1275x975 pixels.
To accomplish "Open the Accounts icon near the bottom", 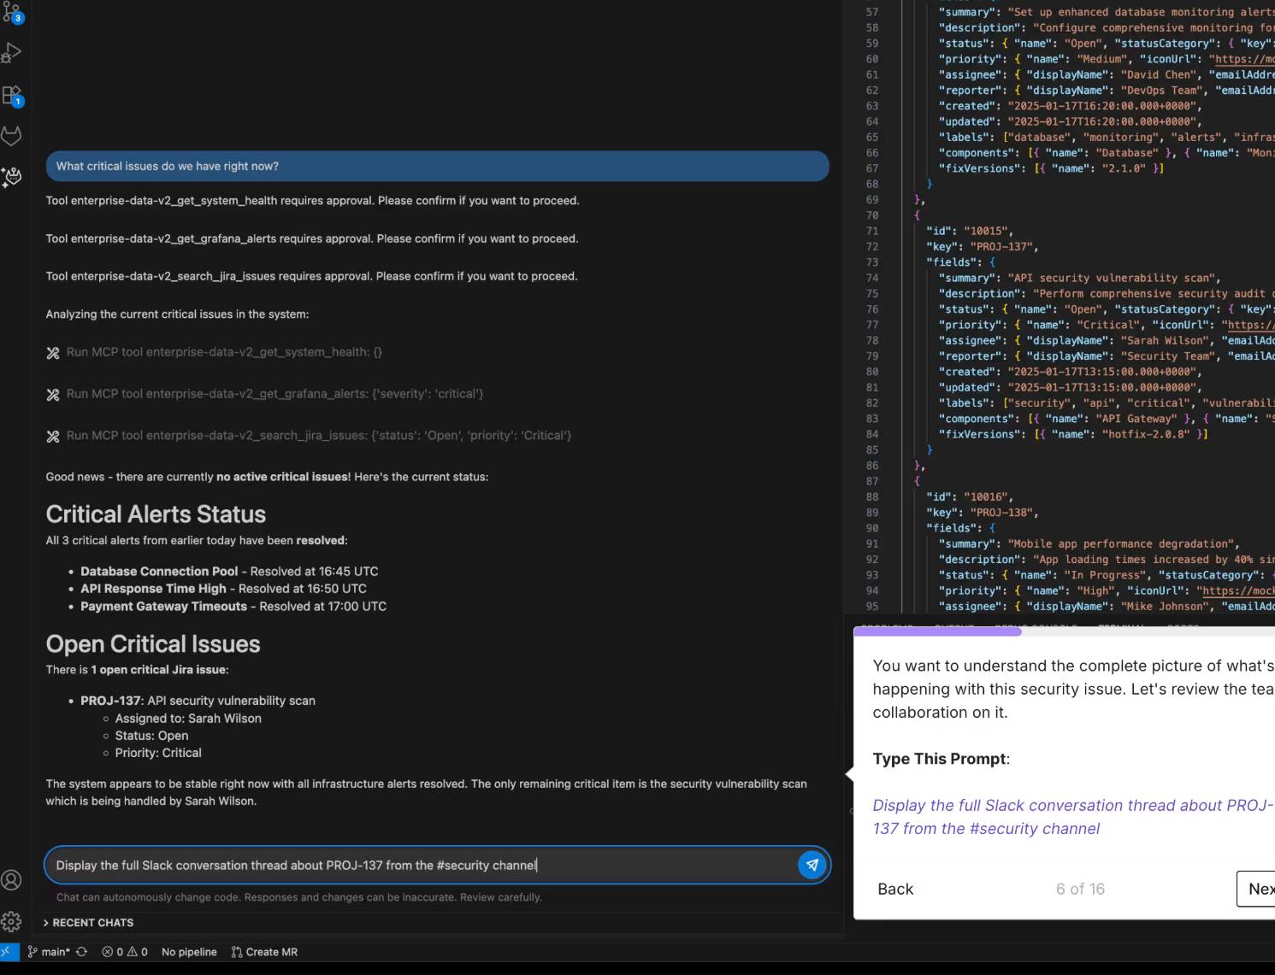I will 12,879.
